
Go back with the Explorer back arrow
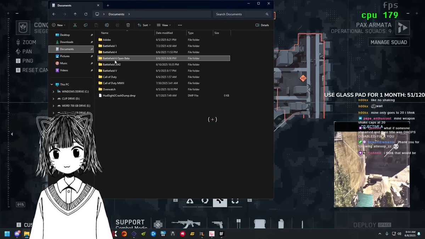point(54,14)
